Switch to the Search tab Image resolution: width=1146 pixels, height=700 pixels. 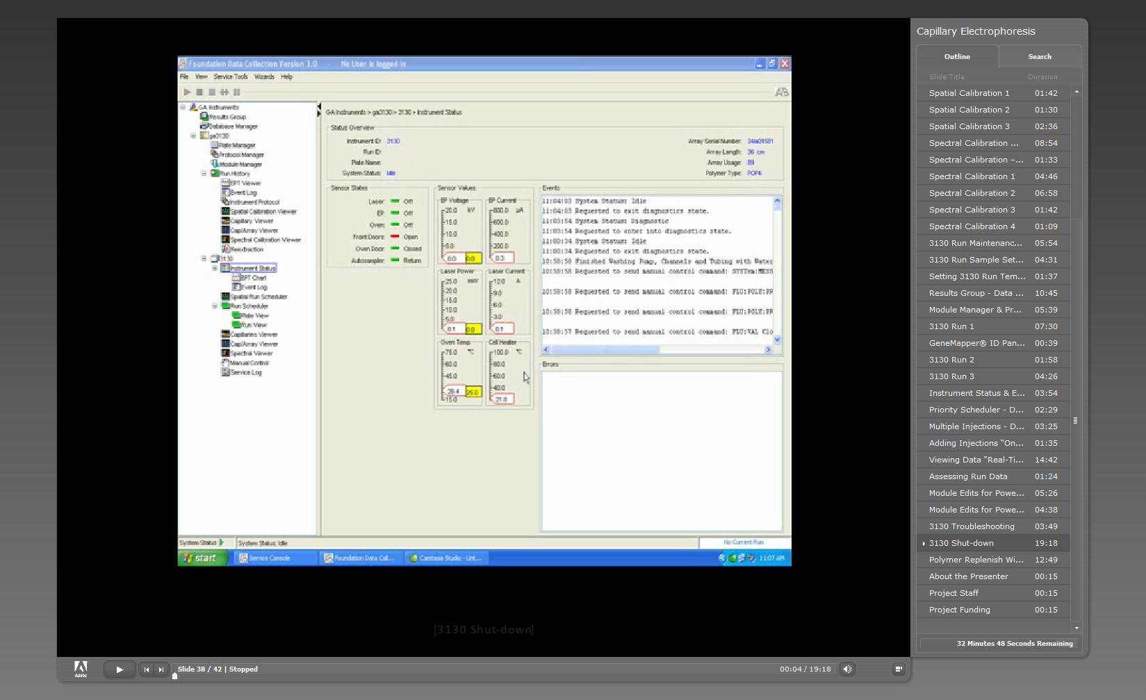pyautogui.click(x=1040, y=57)
